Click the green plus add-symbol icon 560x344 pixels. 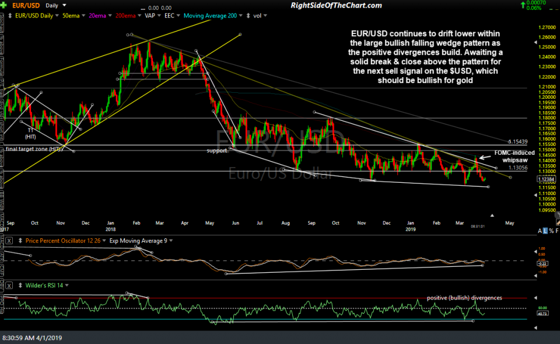coord(3,5)
